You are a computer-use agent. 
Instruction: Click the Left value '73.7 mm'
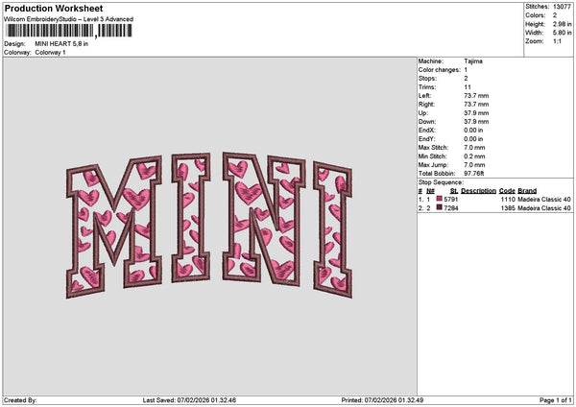pos(476,95)
